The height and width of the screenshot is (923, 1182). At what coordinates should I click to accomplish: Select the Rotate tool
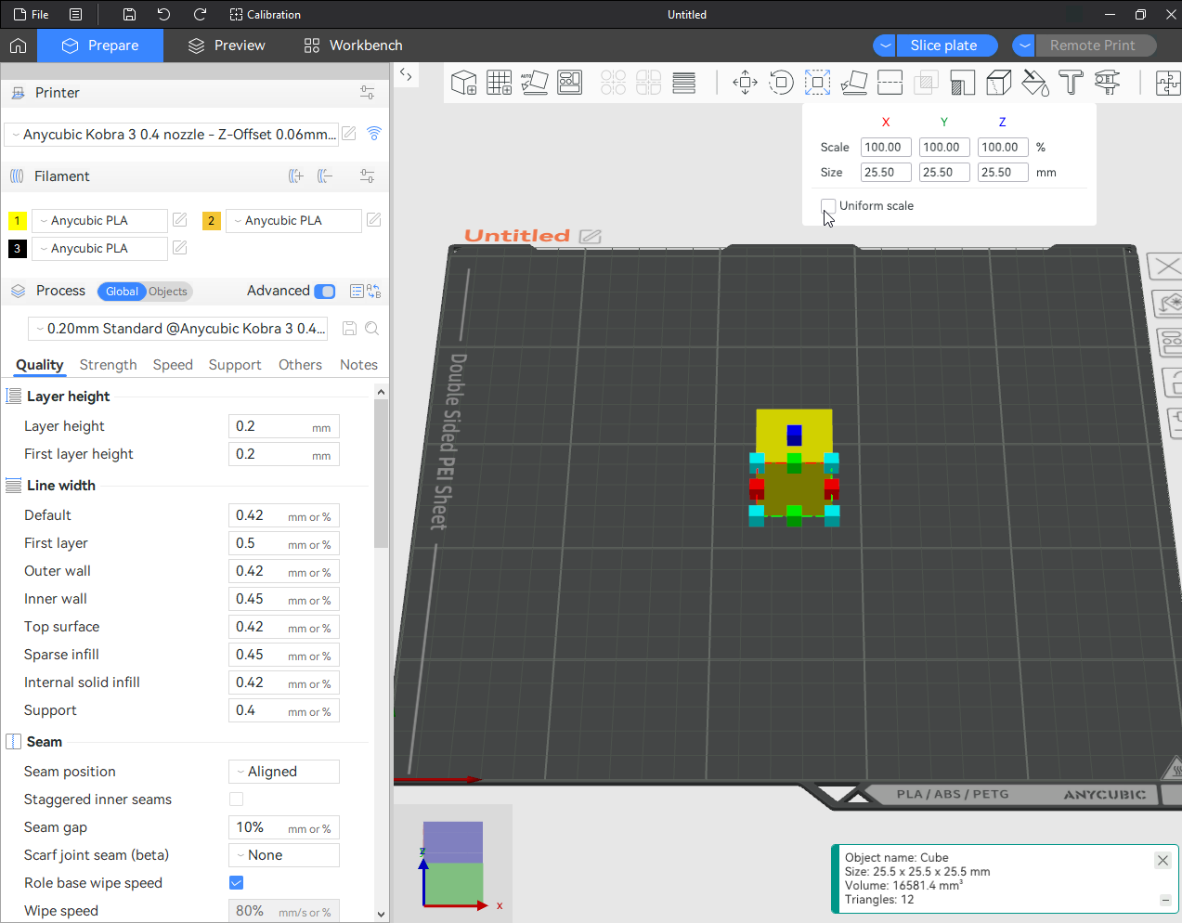[x=781, y=83]
